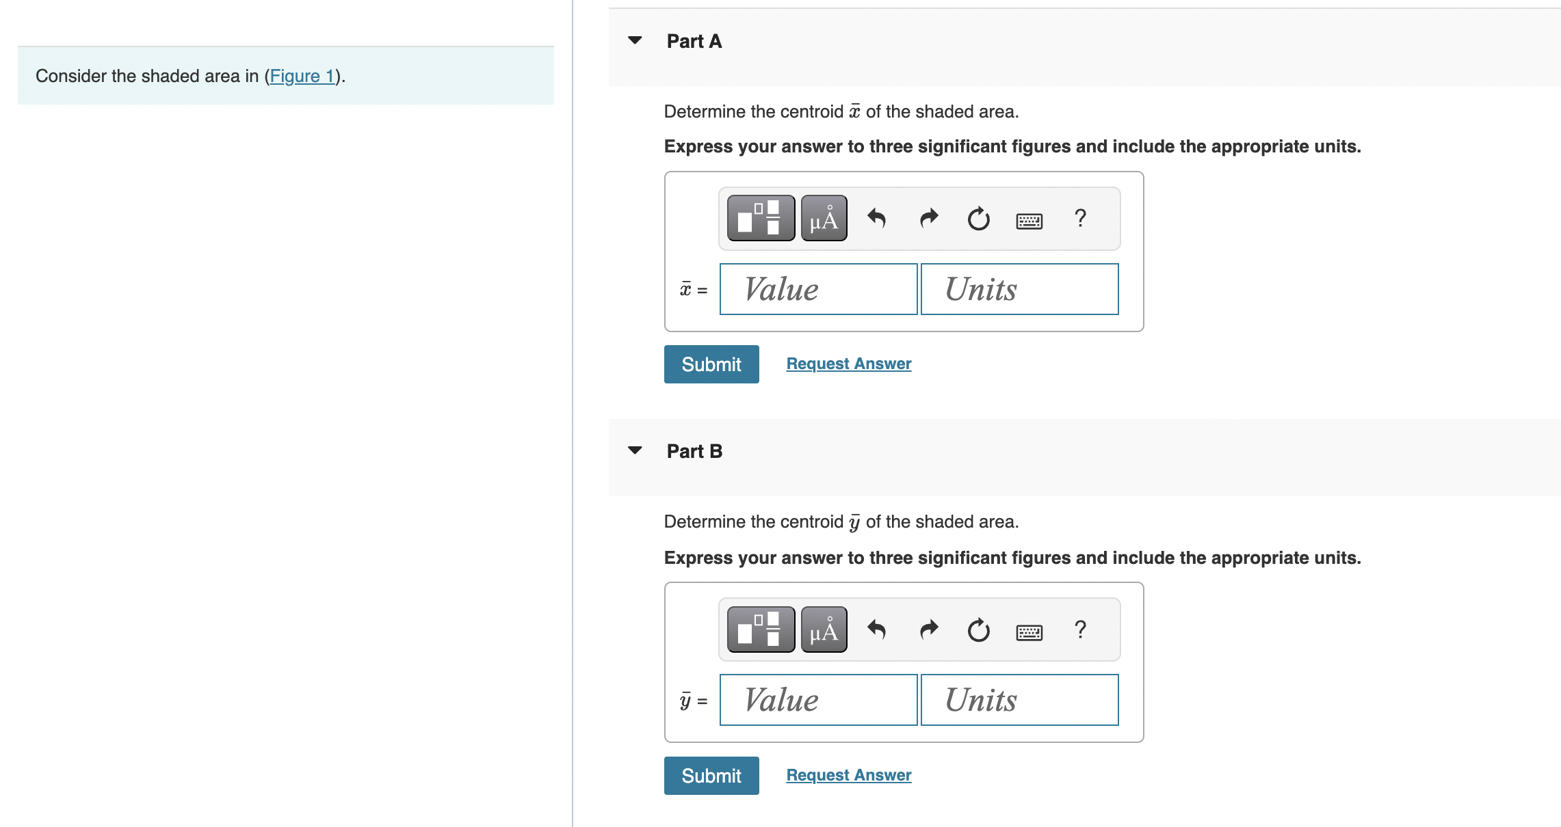Collapse the Part B section
Viewport: 1561px width, 827px height.
635,450
